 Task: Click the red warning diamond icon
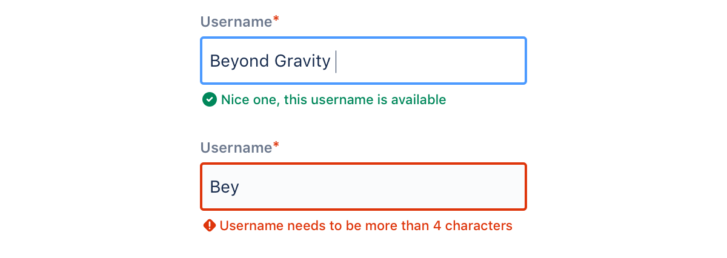click(x=210, y=226)
